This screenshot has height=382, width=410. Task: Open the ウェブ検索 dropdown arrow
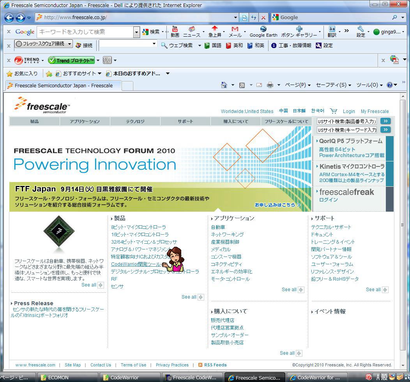[x=200, y=46]
